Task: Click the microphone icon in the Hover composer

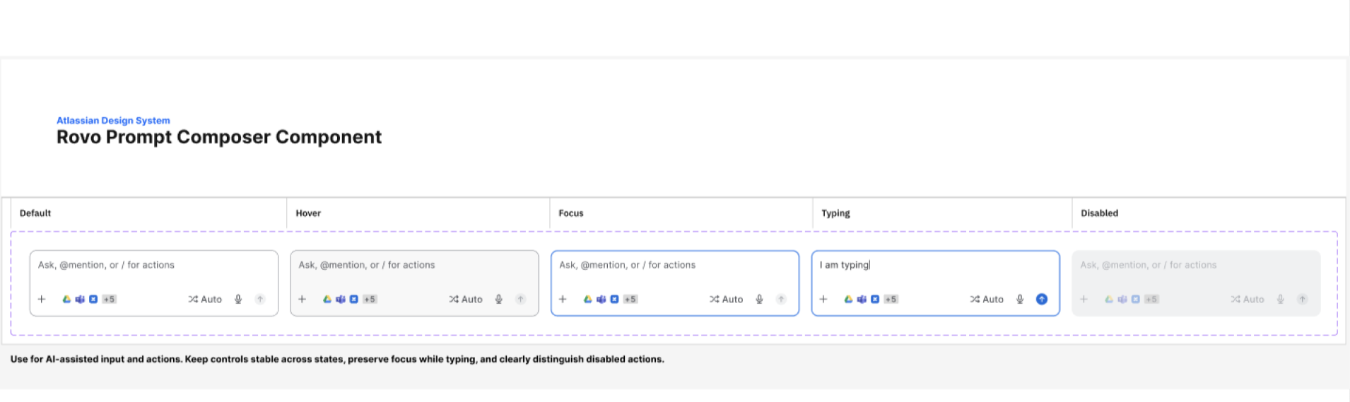Action: click(499, 300)
